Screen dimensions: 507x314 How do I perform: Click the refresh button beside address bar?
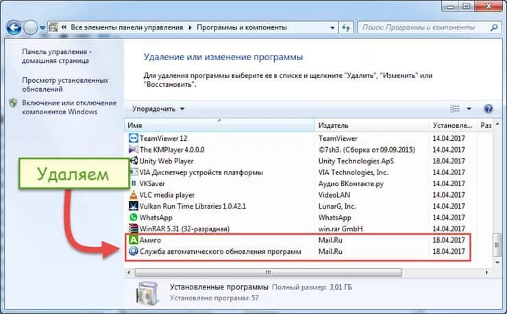point(346,28)
